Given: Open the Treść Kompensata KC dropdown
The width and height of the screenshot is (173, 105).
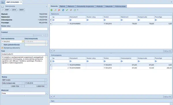Looking at the screenshot, I should pos(46,54).
